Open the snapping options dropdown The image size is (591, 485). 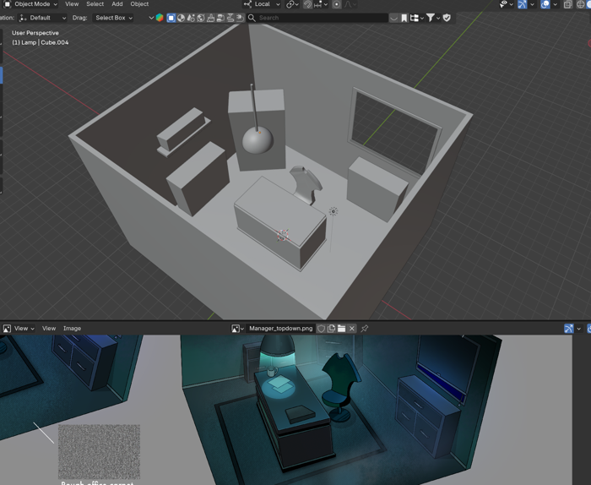click(321, 4)
